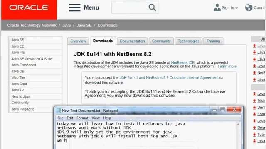Open the hamburger Menu icon
Viewport: 266px width, 149px height.
(x=75, y=7)
